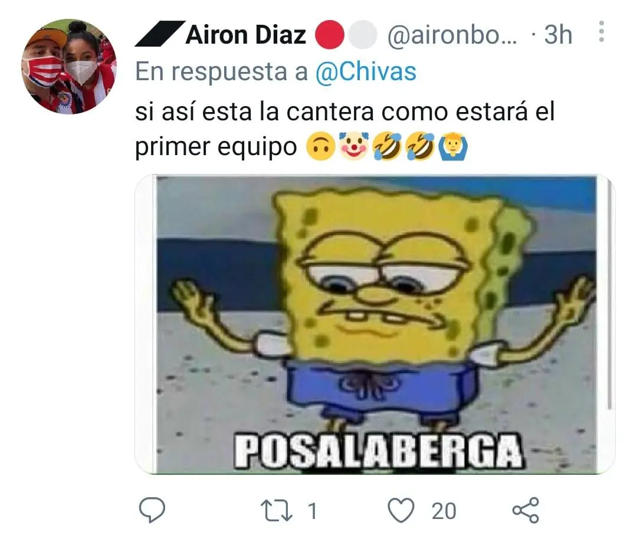Click the like count of 20

(444, 511)
